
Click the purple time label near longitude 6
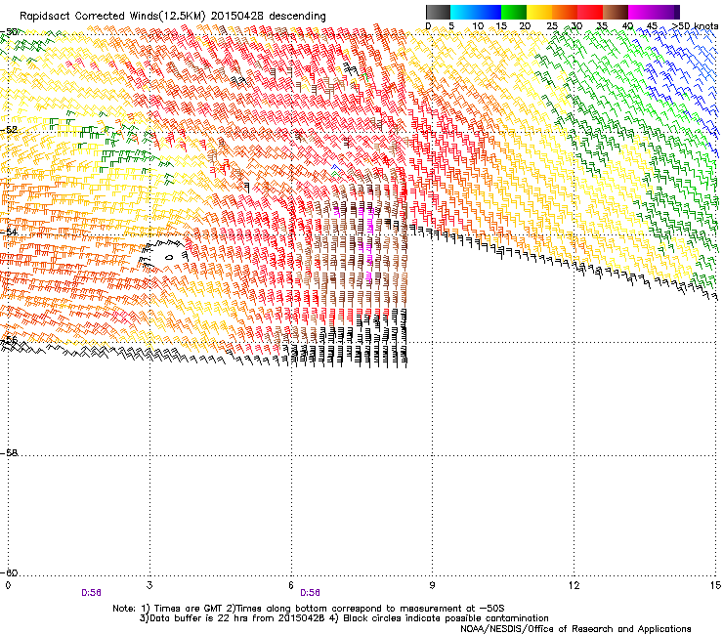pyautogui.click(x=310, y=593)
